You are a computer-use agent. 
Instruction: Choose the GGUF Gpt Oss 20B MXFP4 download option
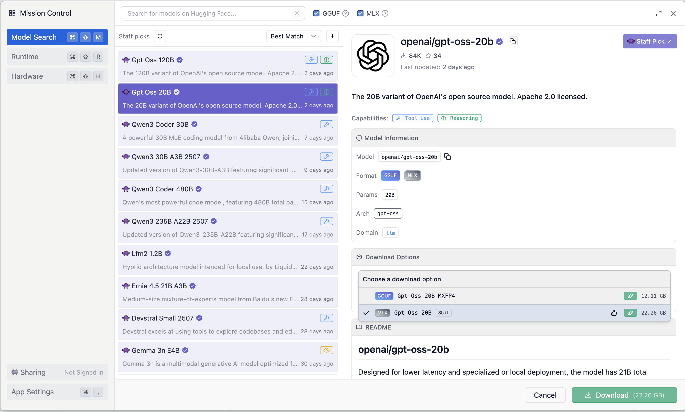click(514, 296)
